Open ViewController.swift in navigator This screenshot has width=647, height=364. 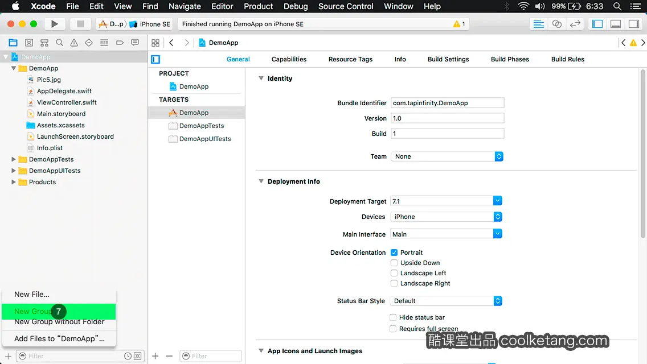(x=67, y=102)
